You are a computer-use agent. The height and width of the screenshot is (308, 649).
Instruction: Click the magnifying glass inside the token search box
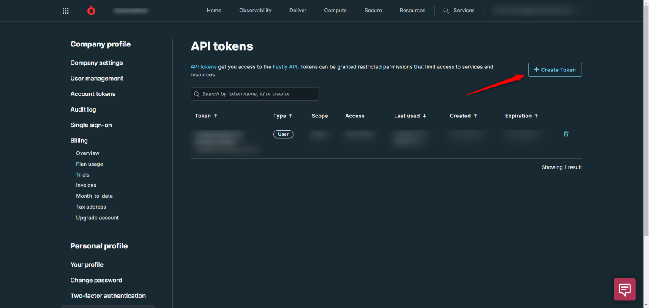197,94
